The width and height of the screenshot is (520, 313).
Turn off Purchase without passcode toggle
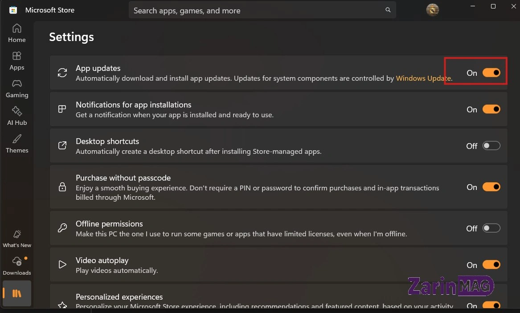coord(491,187)
